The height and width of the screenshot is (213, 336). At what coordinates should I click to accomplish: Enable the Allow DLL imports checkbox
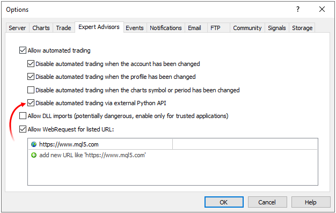coord(23,116)
